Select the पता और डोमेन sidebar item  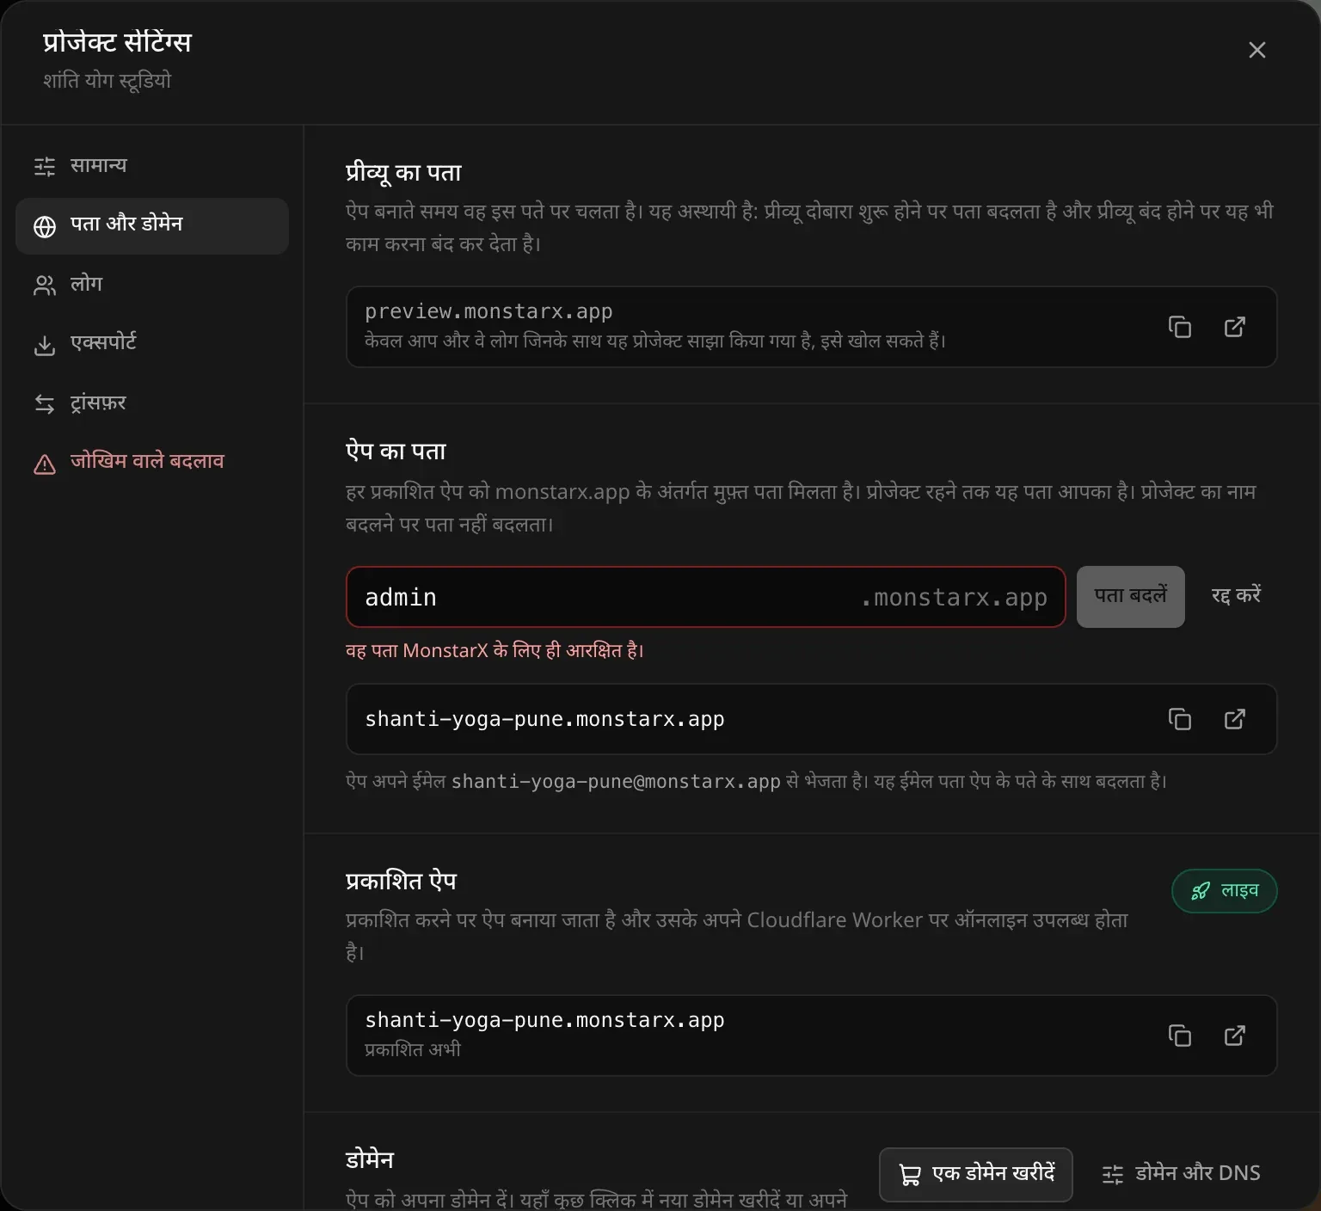[x=152, y=225]
